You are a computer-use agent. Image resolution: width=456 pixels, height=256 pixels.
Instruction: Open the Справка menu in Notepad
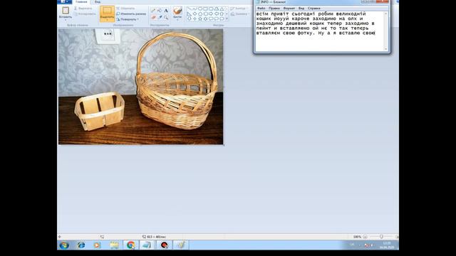click(x=313, y=8)
